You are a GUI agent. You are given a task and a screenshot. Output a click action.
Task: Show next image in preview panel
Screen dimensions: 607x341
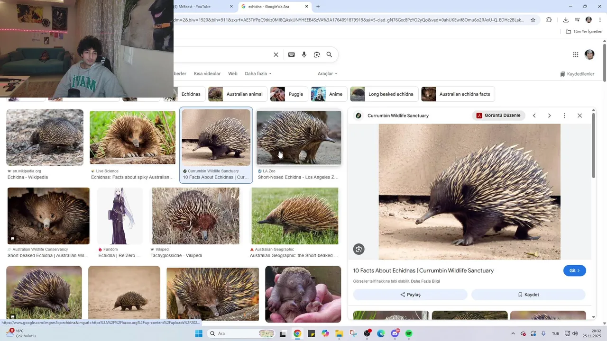point(550,116)
